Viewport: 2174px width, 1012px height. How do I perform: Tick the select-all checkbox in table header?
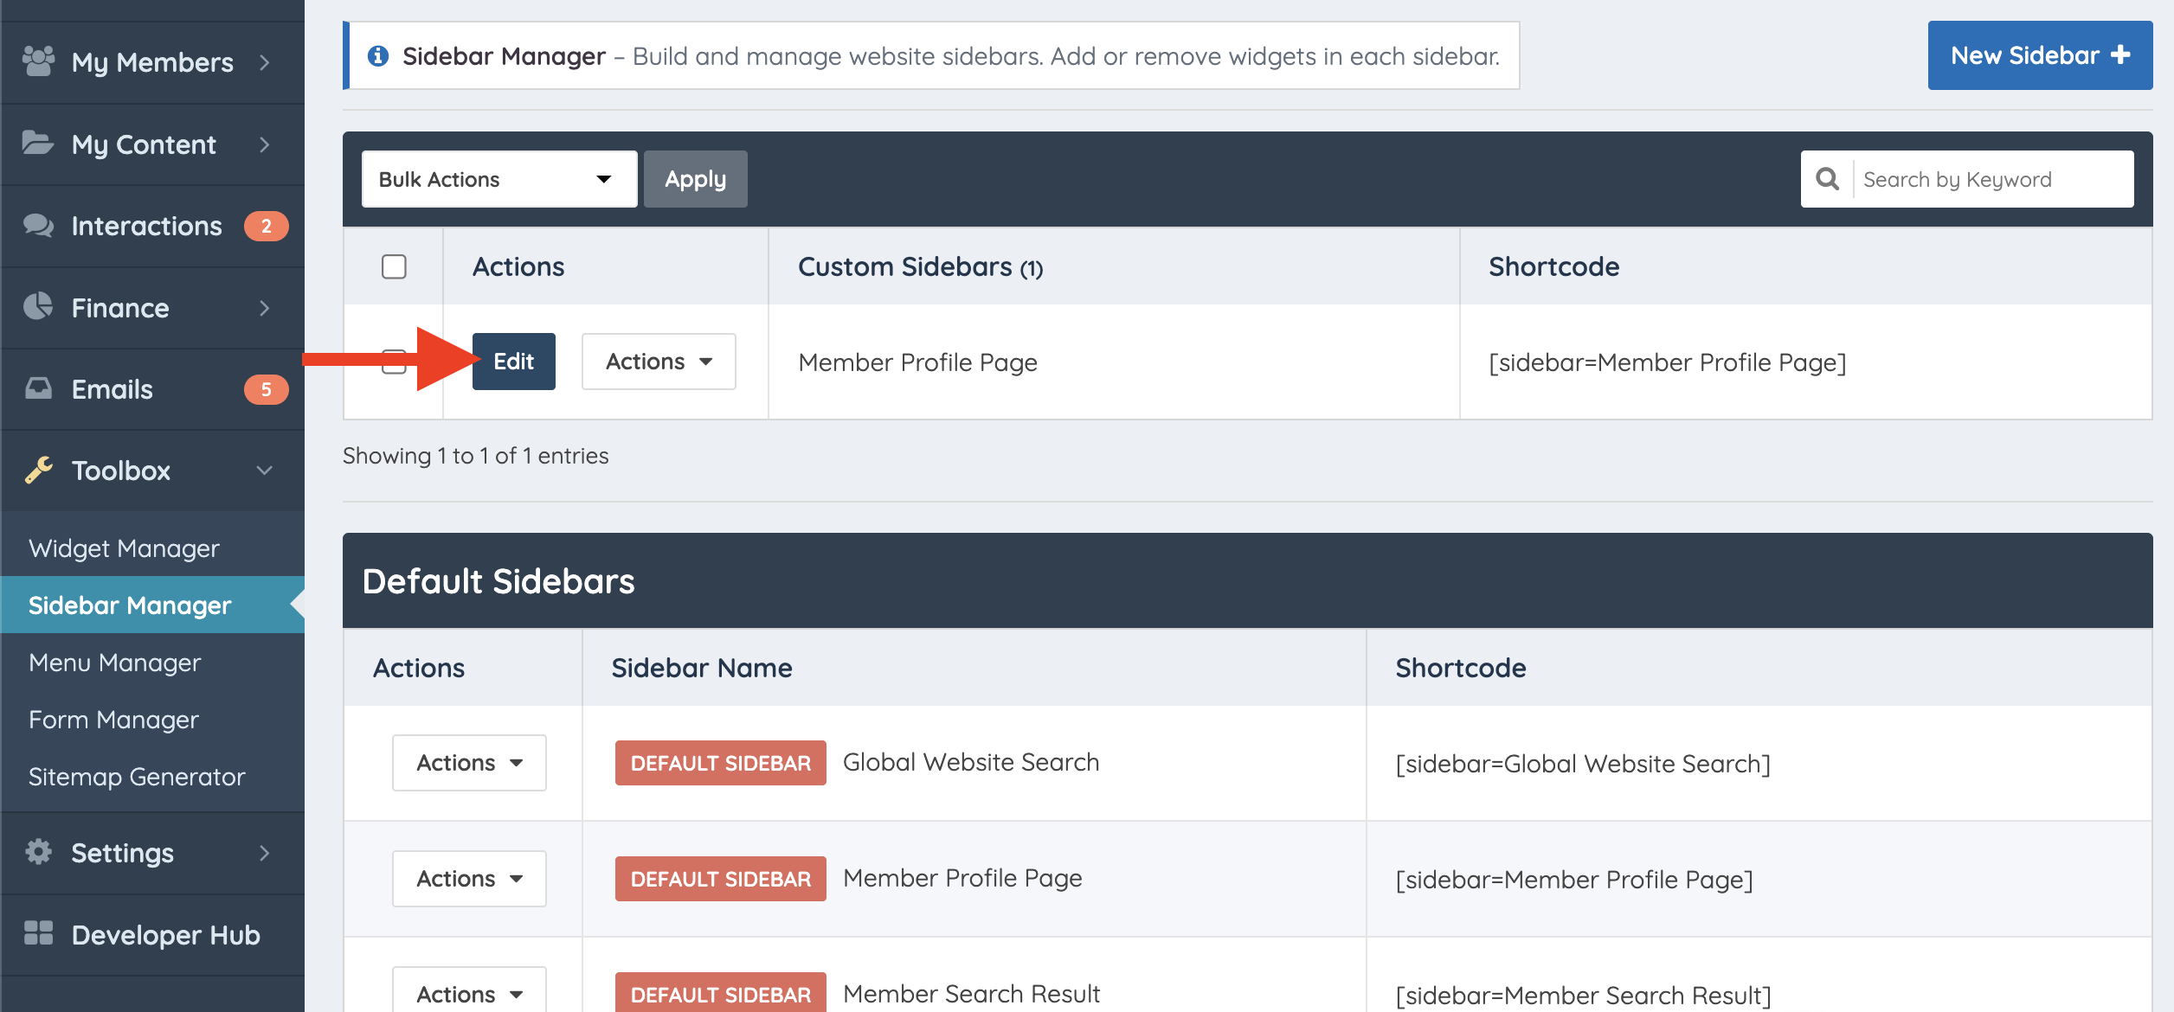[x=394, y=266]
